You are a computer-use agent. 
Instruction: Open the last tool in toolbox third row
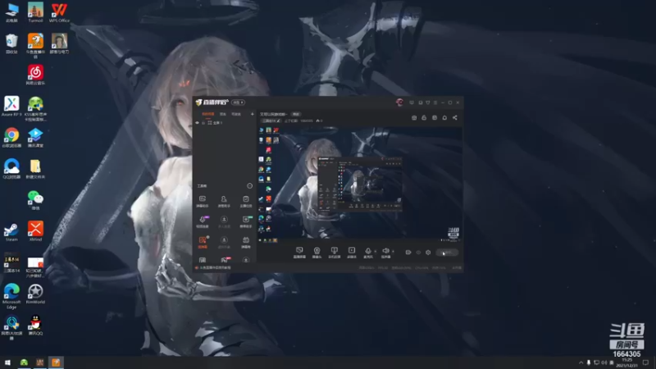(245, 242)
